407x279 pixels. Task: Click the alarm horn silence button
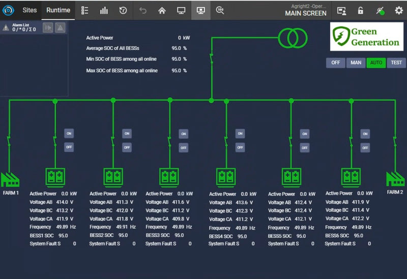click(48, 28)
